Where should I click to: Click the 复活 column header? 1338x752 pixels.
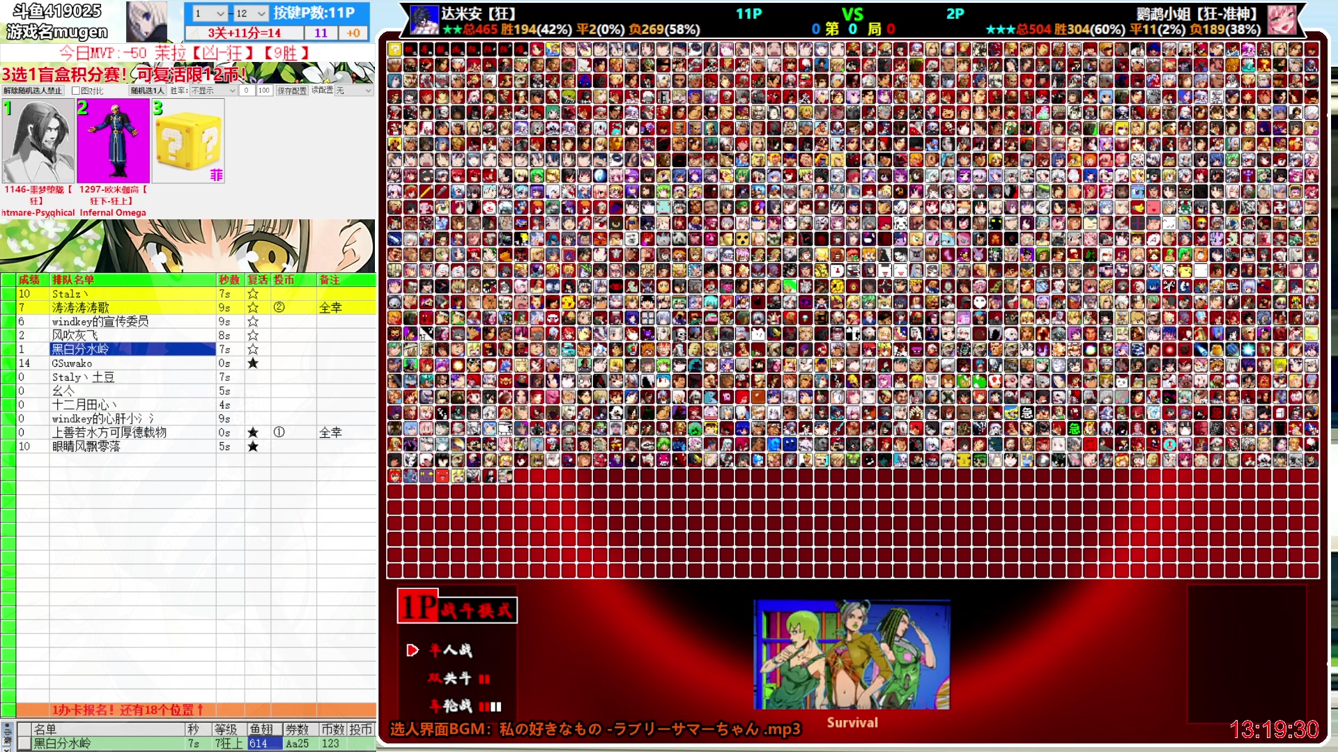[258, 280]
